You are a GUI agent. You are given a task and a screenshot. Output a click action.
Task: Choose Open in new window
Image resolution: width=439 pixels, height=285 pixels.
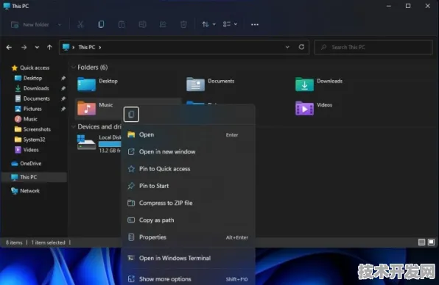188,152
